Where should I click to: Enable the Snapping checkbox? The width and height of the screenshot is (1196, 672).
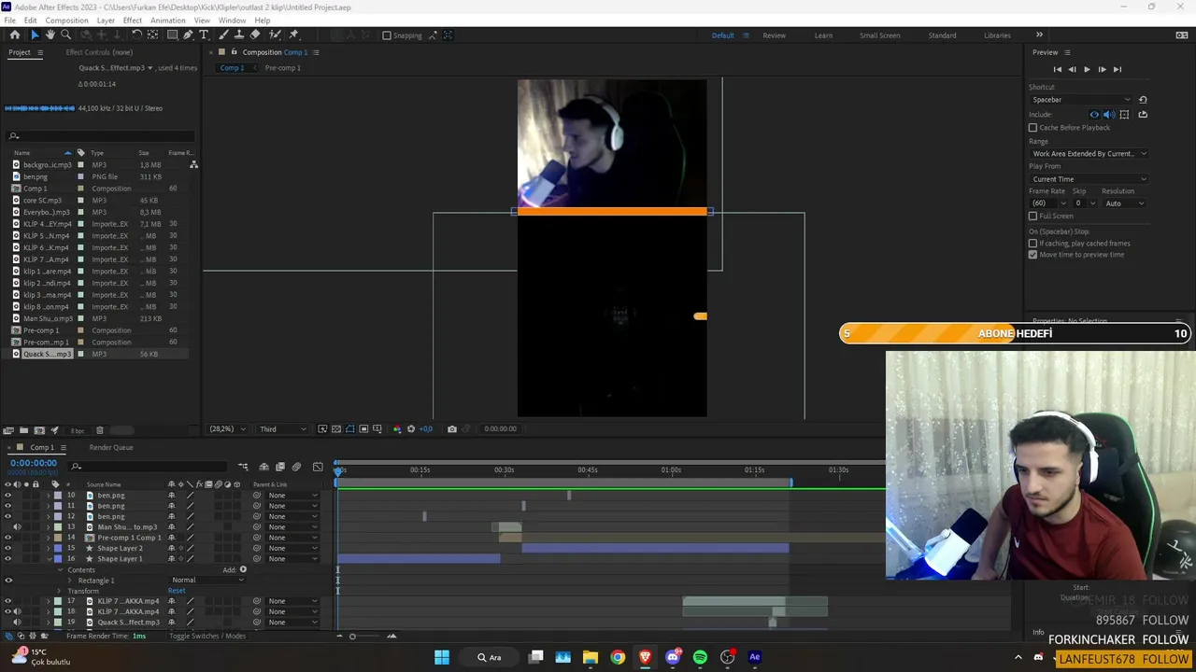click(387, 35)
